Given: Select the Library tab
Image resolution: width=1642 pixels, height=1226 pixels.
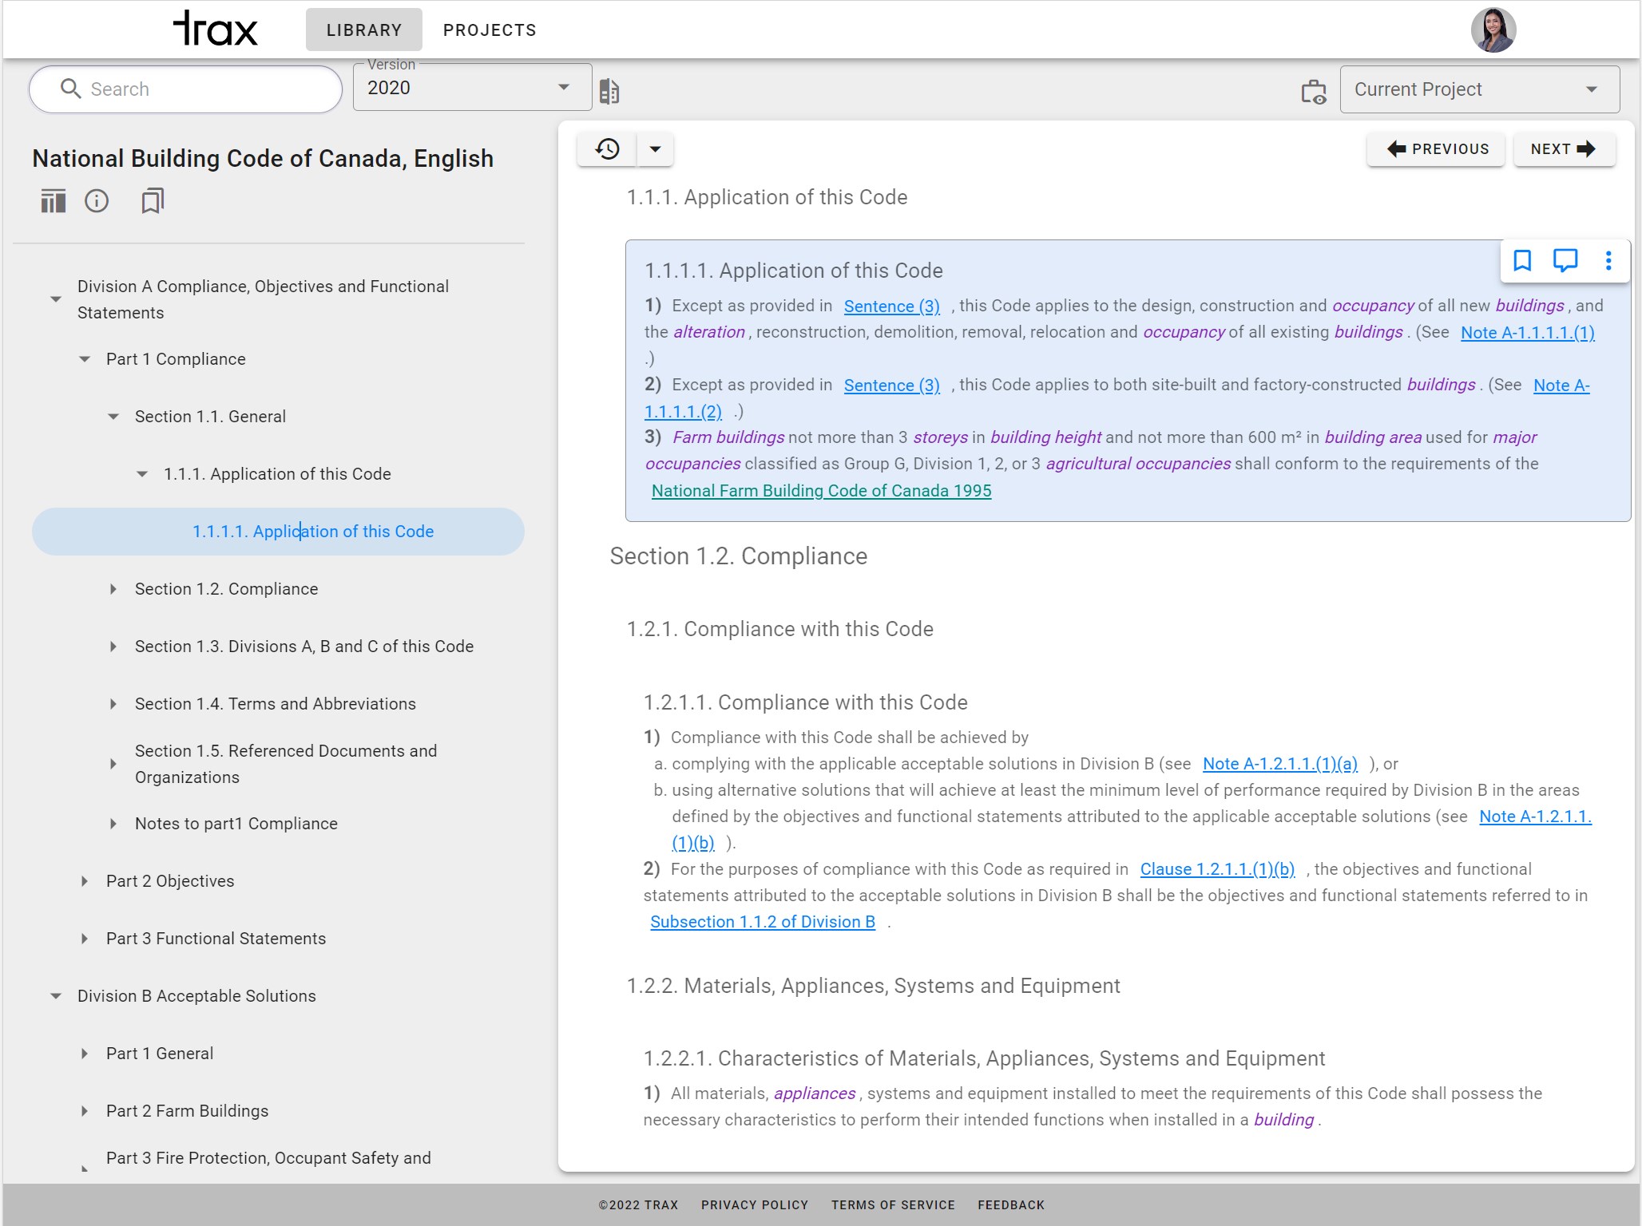Looking at the screenshot, I should click(x=364, y=30).
